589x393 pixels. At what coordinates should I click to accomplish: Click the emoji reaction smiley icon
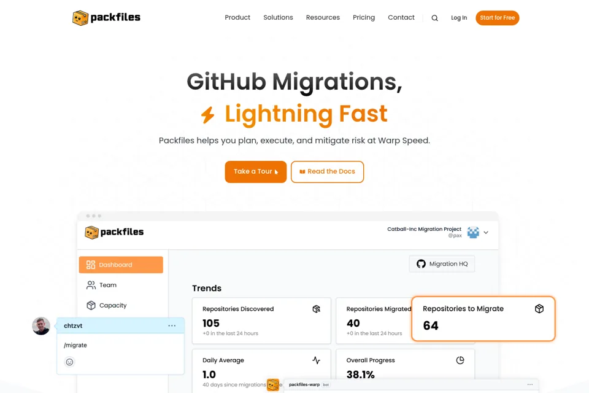click(x=69, y=362)
